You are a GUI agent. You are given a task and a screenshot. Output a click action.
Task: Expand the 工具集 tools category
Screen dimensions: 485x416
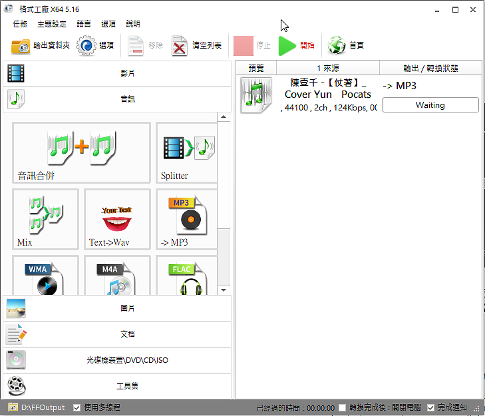click(x=117, y=386)
